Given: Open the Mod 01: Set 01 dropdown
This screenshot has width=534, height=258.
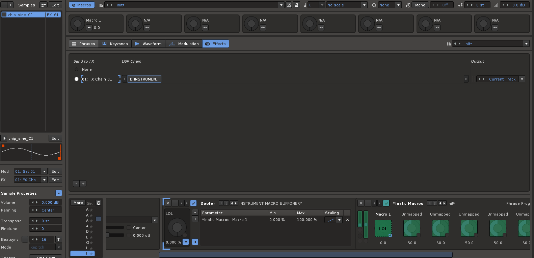Looking at the screenshot, I should (44, 171).
